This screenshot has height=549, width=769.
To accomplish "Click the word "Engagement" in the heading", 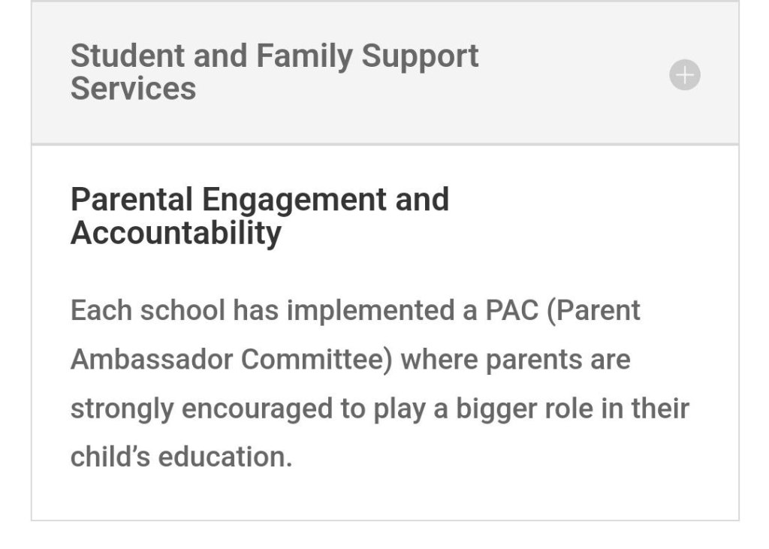I will pyautogui.click(x=294, y=200).
